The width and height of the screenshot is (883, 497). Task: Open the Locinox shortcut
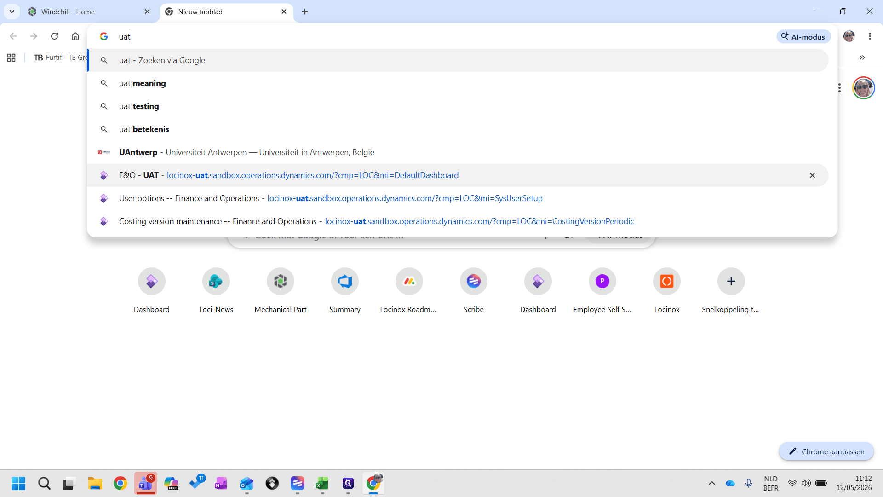(667, 291)
